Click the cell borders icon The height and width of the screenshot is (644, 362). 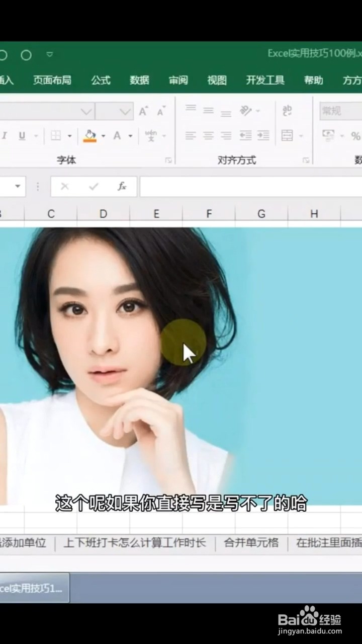56,136
